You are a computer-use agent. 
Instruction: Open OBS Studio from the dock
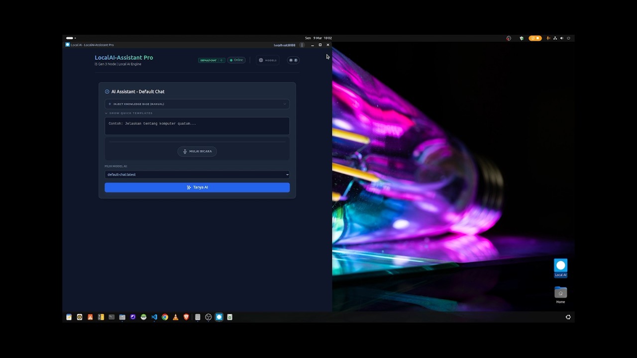point(209,317)
